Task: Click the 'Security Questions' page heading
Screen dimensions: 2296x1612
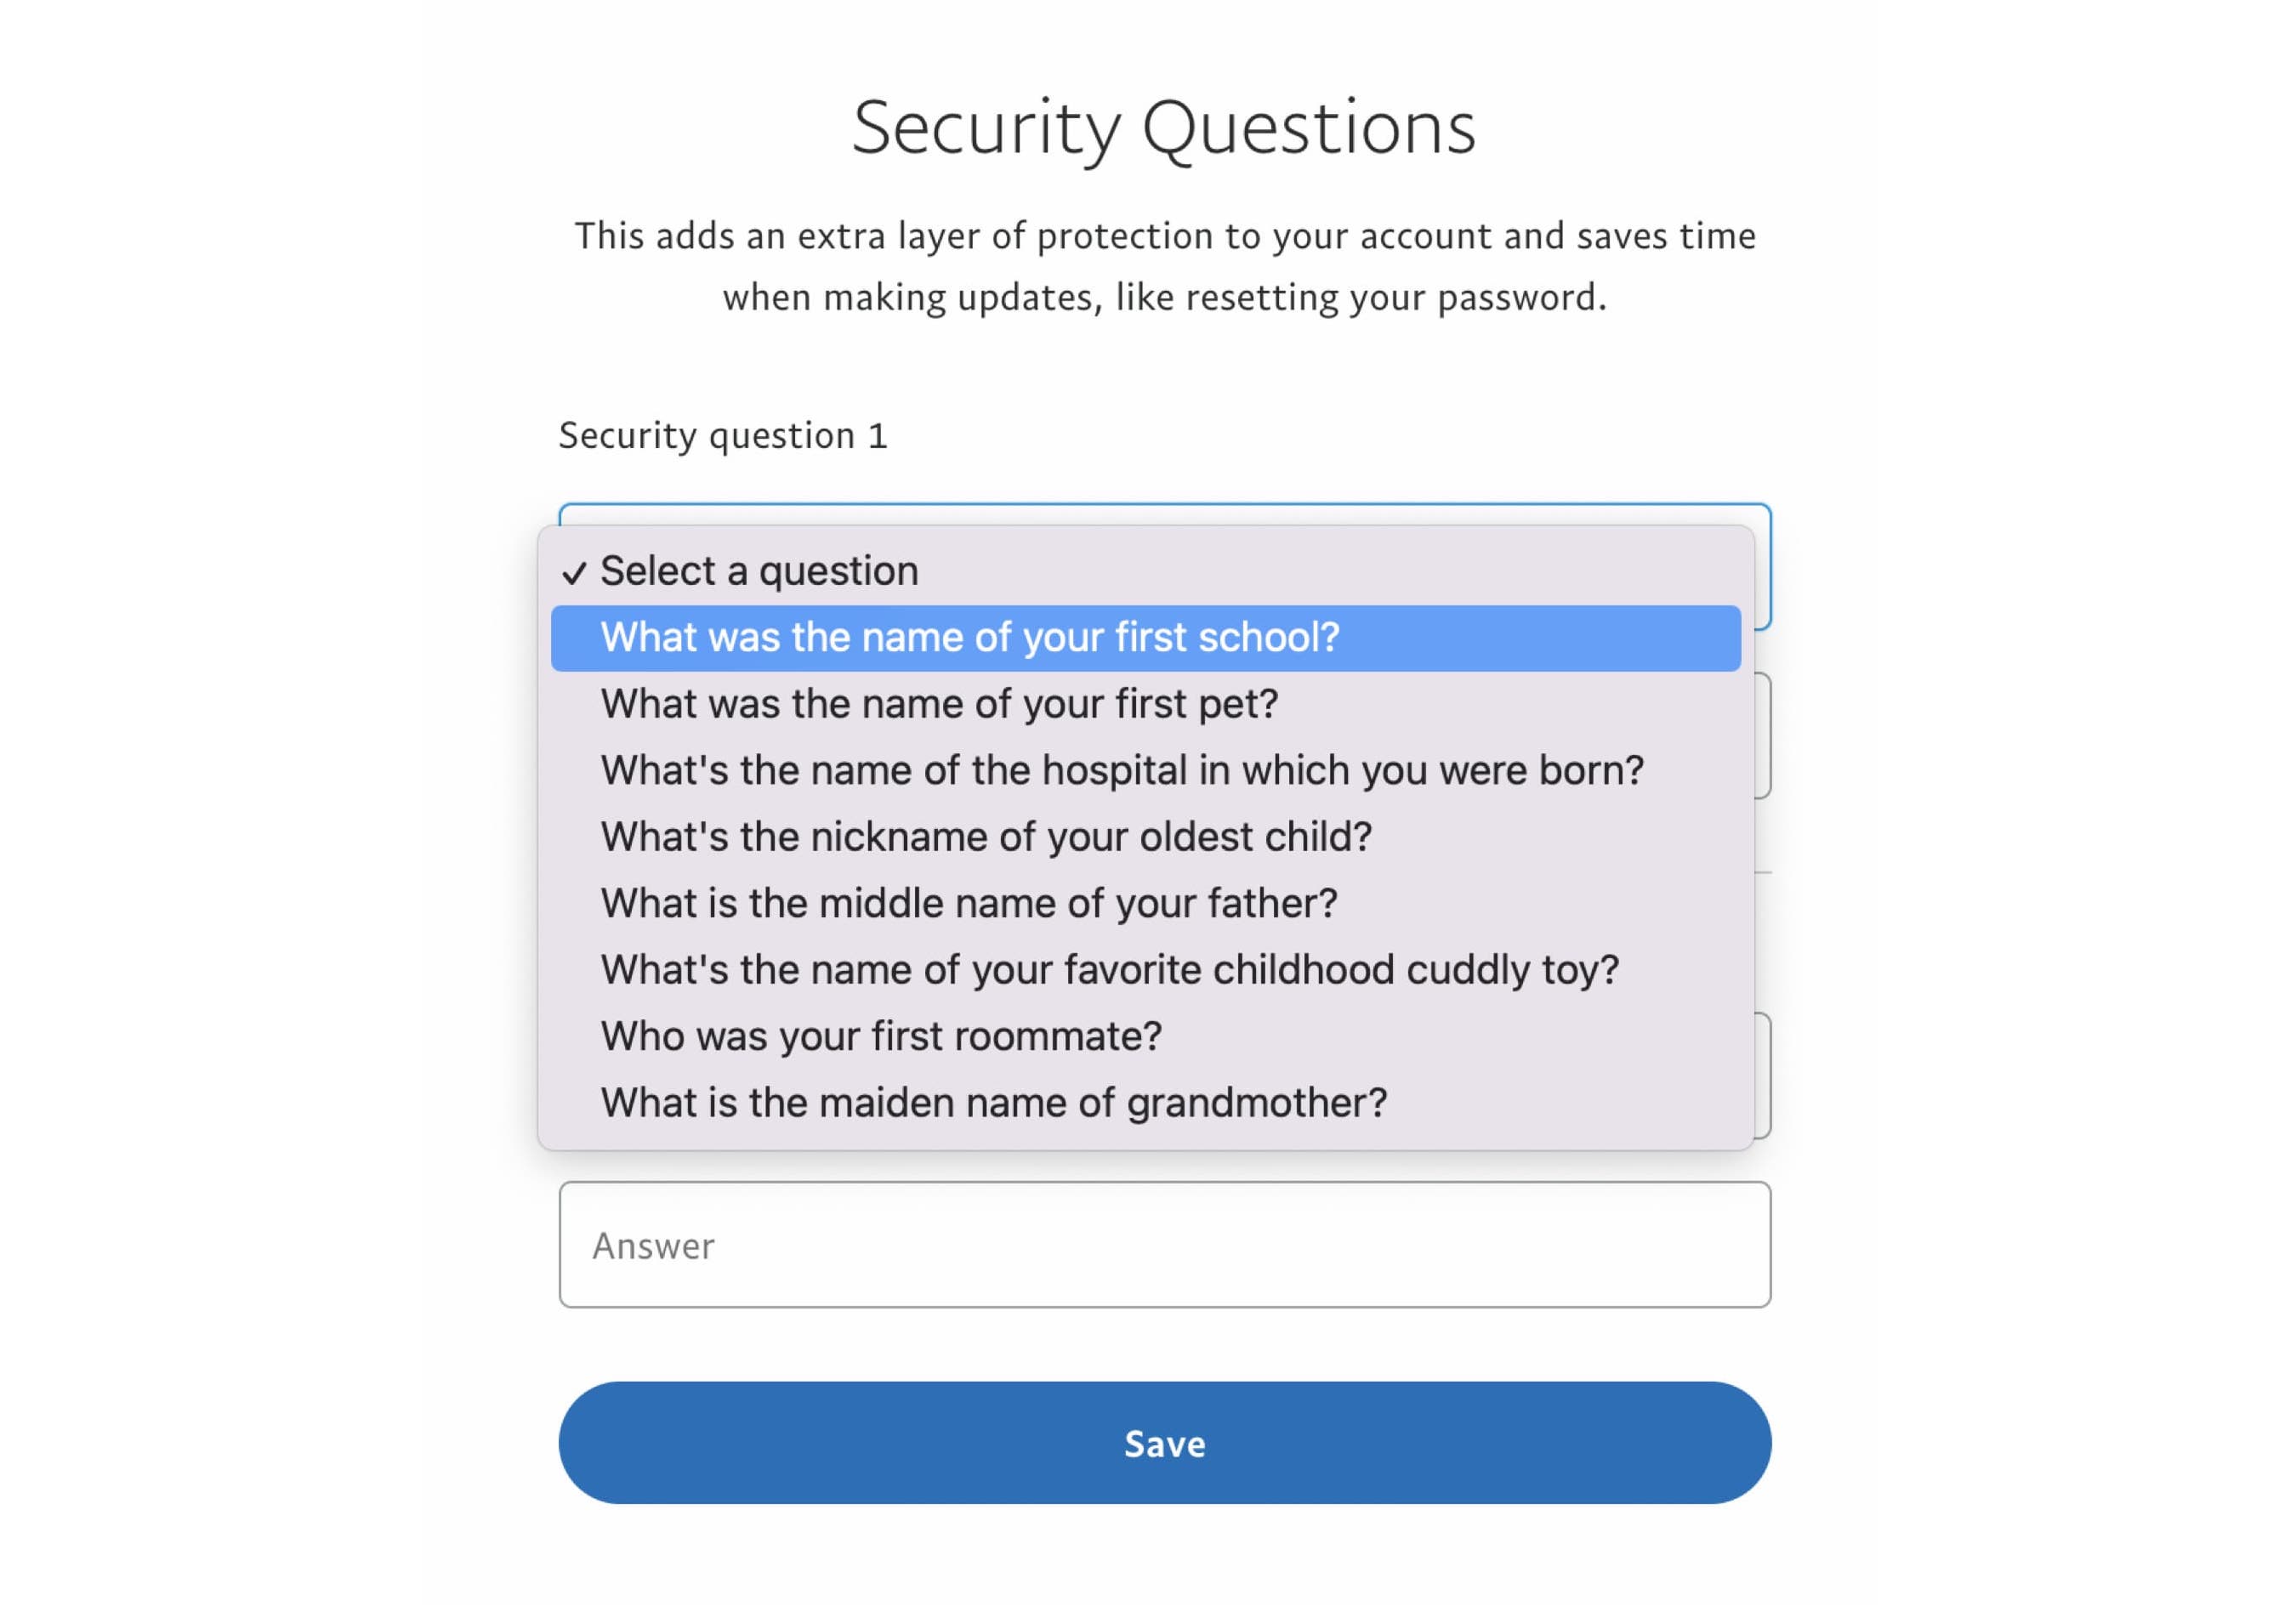Action: click(1162, 127)
